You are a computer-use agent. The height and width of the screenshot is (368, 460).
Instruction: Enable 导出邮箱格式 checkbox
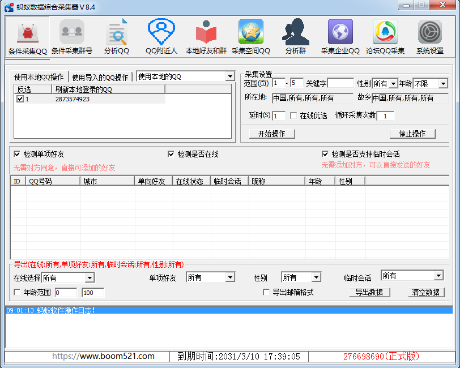click(x=266, y=292)
